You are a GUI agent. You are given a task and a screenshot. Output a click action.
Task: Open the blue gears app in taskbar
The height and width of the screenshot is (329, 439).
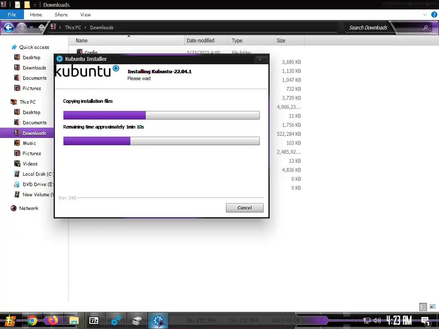[116, 320]
